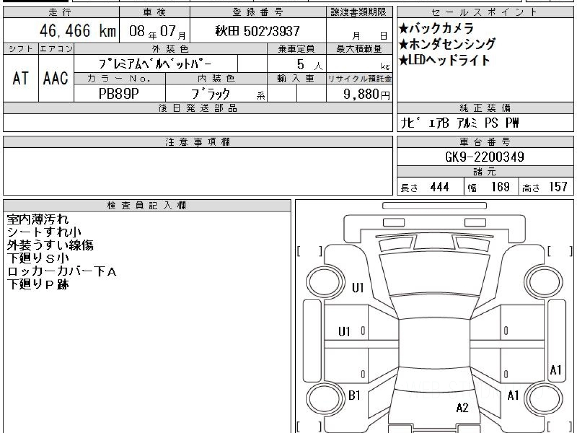577x433 pixels.
Task: Click the セールスポイント heading
Action: click(486, 13)
